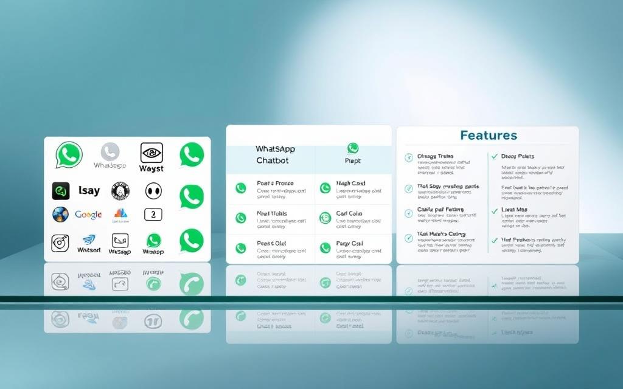Click the Dtoeg Pelets feature title

pyautogui.click(x=518, y=156)
